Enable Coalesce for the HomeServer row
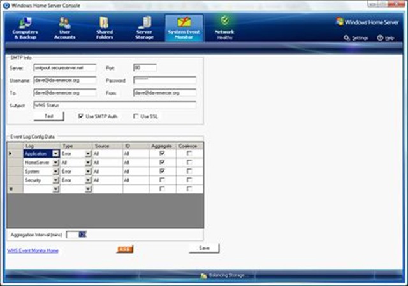 [189, 162]
